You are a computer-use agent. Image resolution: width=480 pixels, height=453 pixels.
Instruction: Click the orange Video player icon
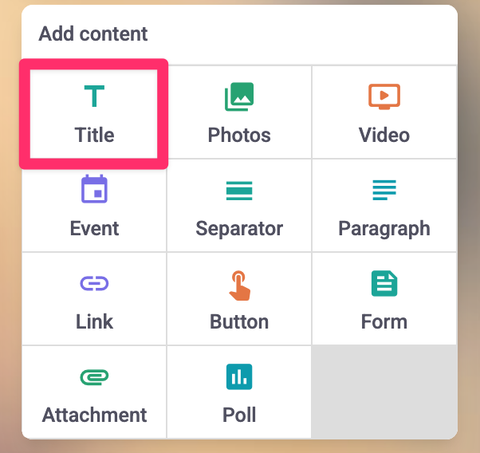point(384,97)
